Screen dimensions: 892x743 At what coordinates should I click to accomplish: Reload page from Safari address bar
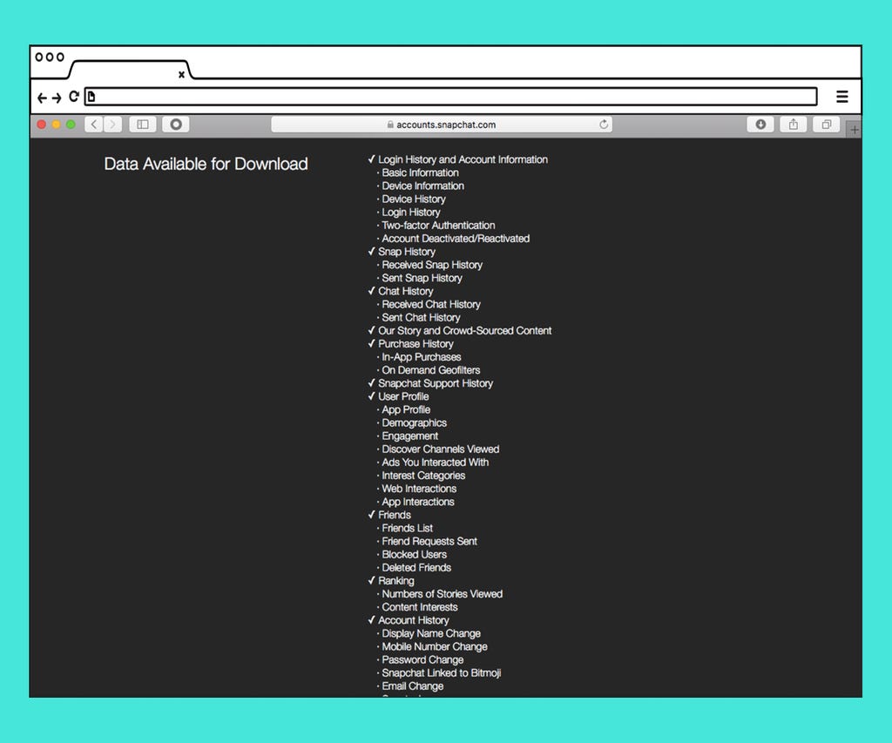pyautogui.click(x=604, y=125)
